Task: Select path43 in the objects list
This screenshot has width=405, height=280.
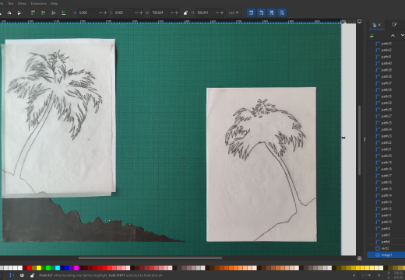Action: (x=386, y=44)
